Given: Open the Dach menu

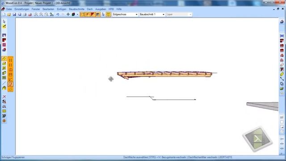Looking at the screenshot, I should tap(89, 9).
